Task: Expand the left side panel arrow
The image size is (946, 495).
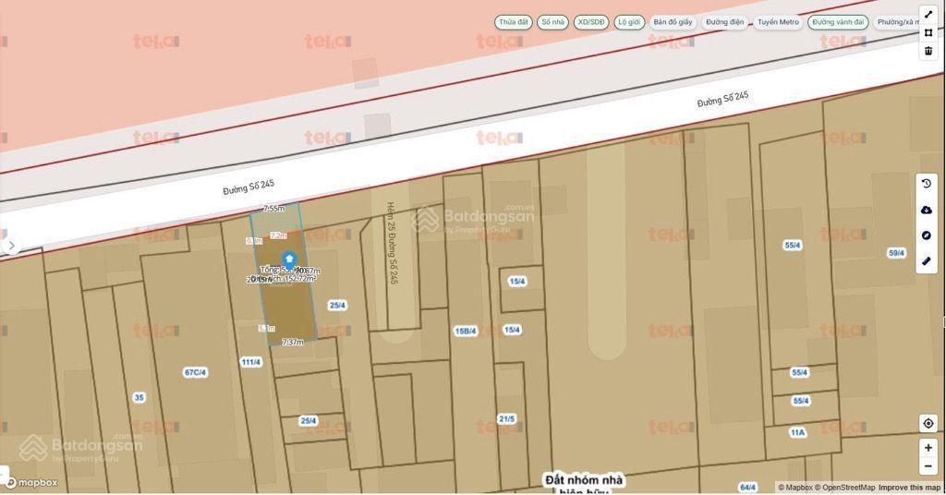Action: [x=11, y=246]
